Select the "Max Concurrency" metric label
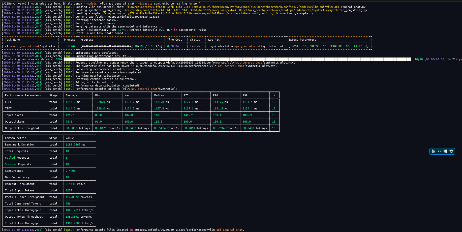This screenshot has width=462, height=232. 17,177
